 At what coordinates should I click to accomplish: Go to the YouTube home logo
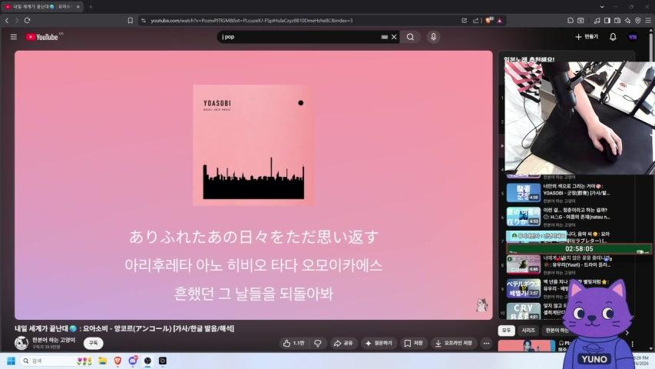[42, 37]
